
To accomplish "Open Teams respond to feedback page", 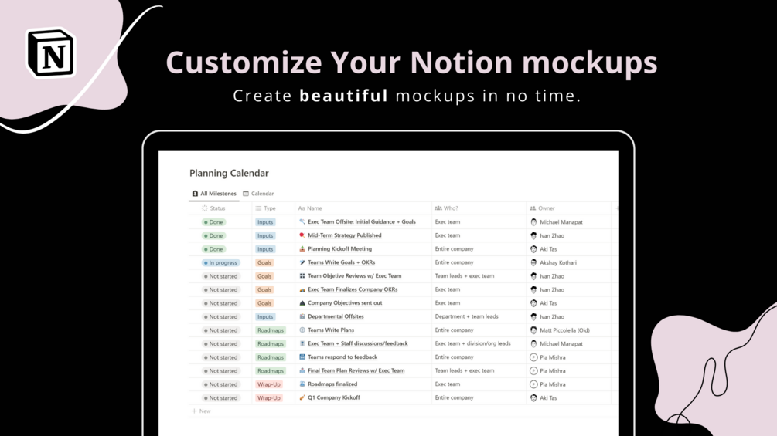I will [342, 357].
